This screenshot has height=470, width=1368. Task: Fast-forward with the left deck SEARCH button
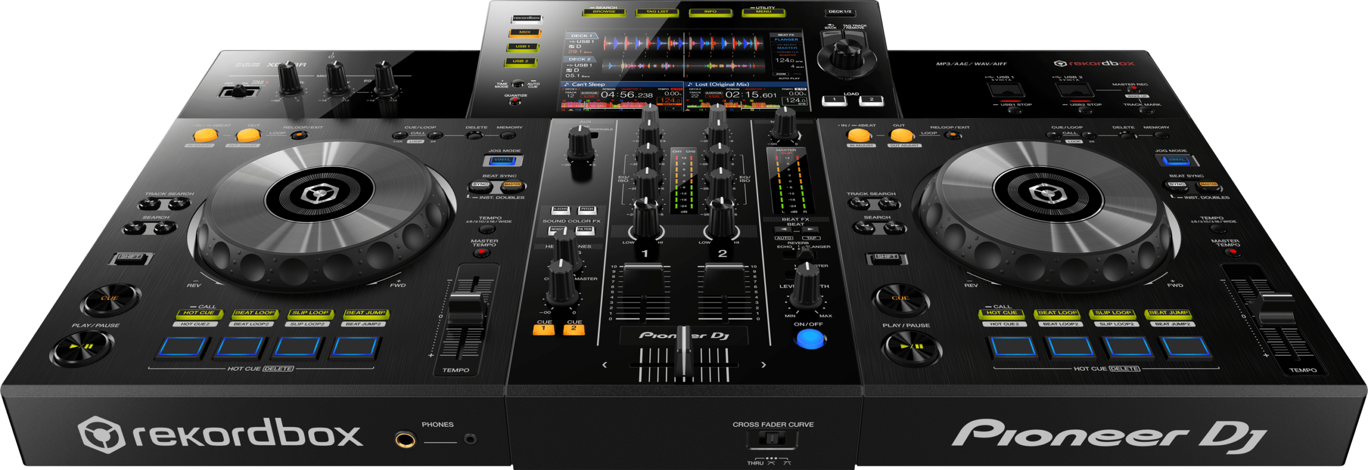pyautogui.click(x=165, y=229)
